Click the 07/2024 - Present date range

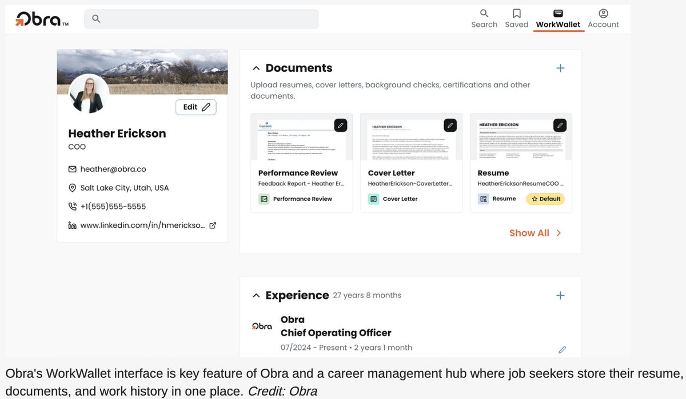314,348
